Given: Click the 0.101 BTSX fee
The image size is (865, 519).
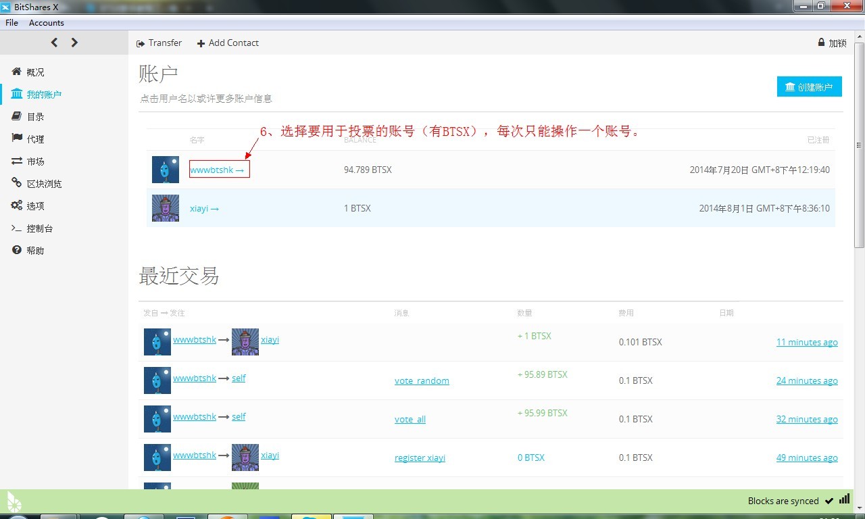Looking at the screenshot, I should pyautogui.click(x=641, y=342).
